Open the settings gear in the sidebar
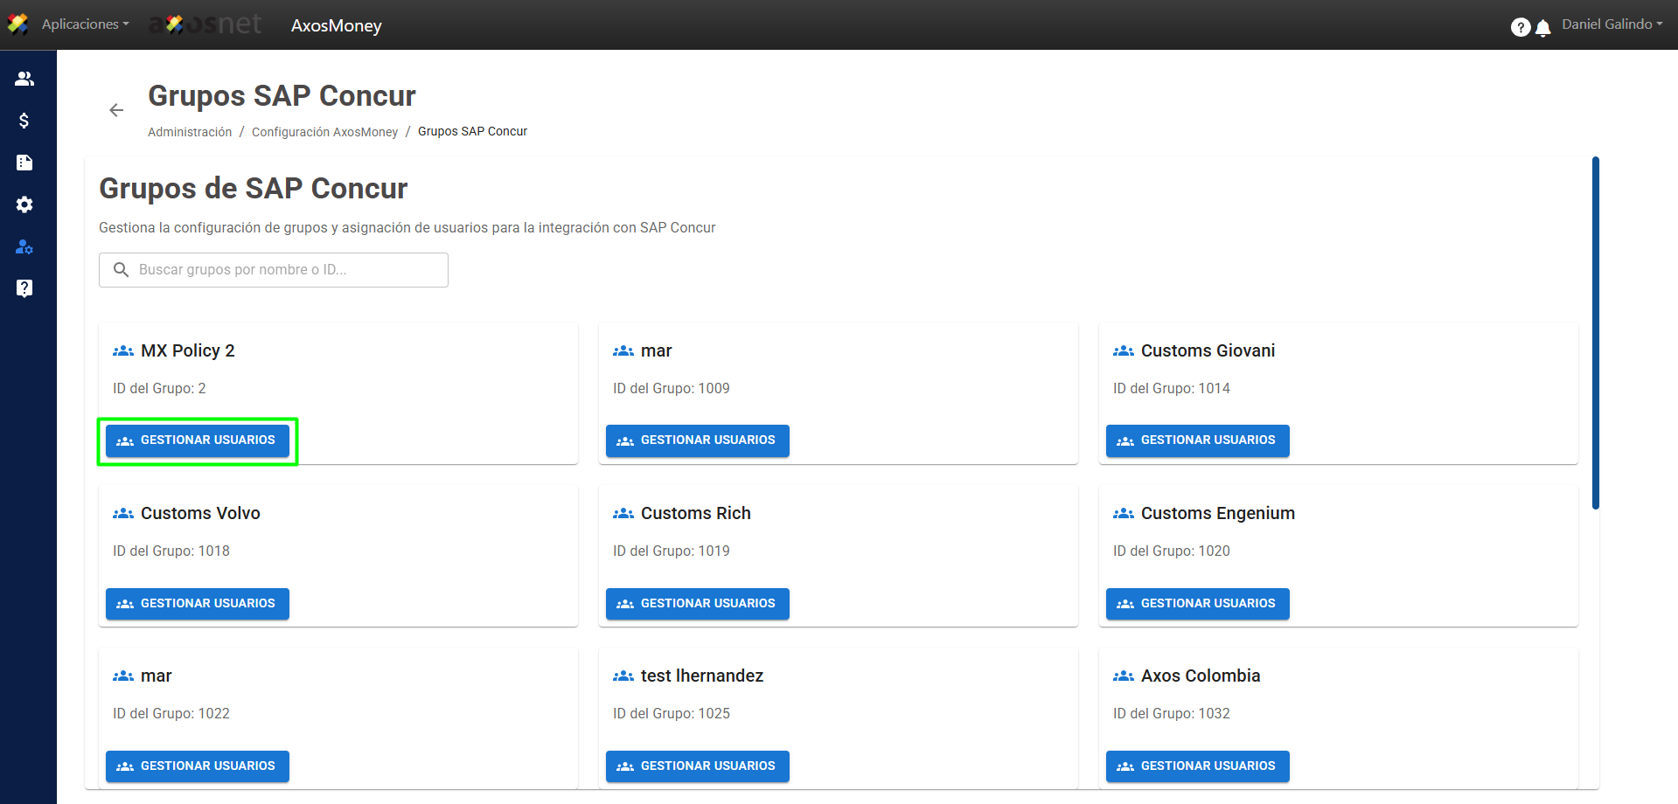The image size is (1678, 804). click(x=24, y=204)
